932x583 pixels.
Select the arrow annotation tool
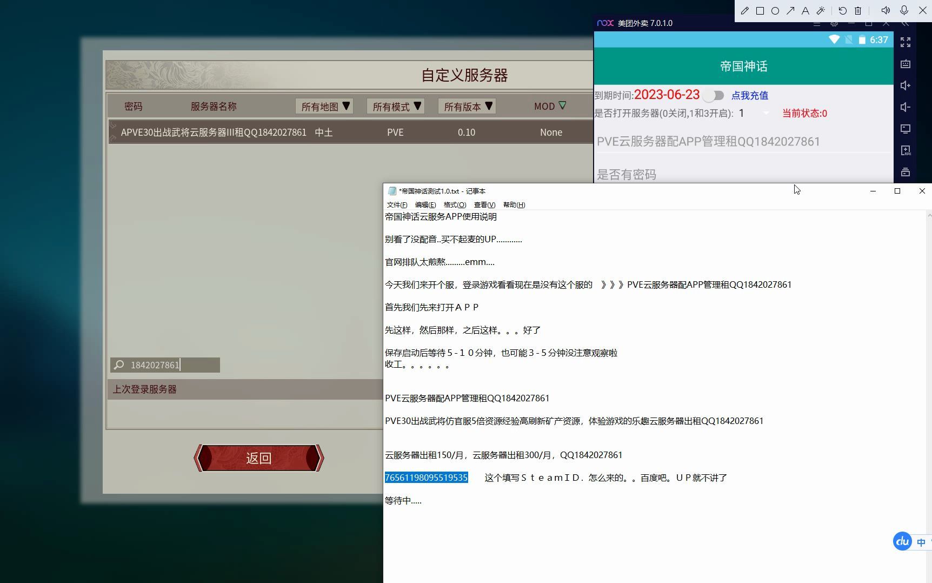tap(790, 10)
